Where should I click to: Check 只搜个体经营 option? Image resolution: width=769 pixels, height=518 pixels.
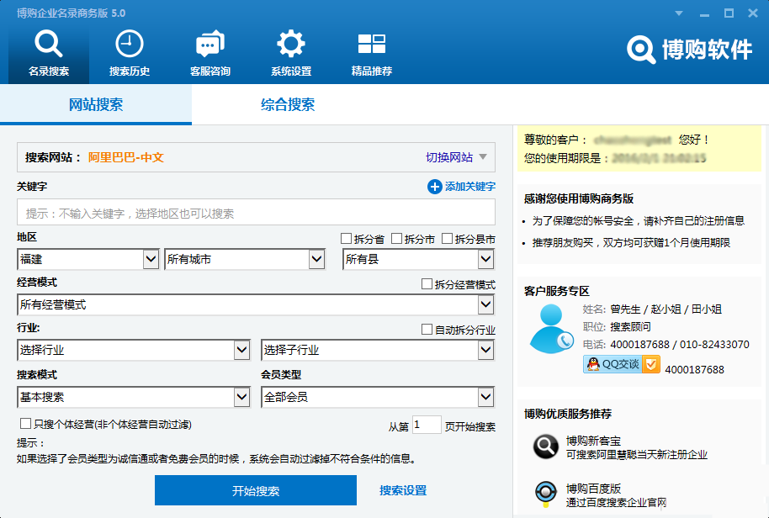pyautogui.click(x=25, y=424)
